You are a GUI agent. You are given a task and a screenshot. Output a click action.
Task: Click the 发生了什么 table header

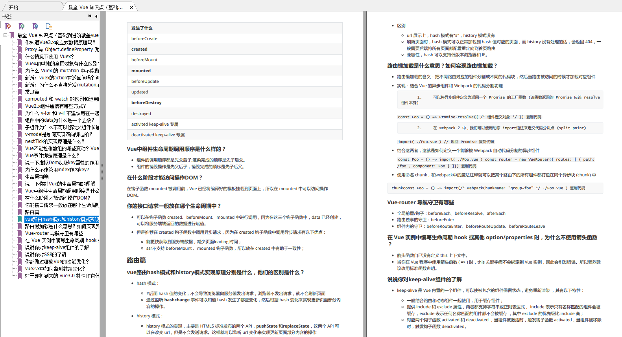(234, 28)
